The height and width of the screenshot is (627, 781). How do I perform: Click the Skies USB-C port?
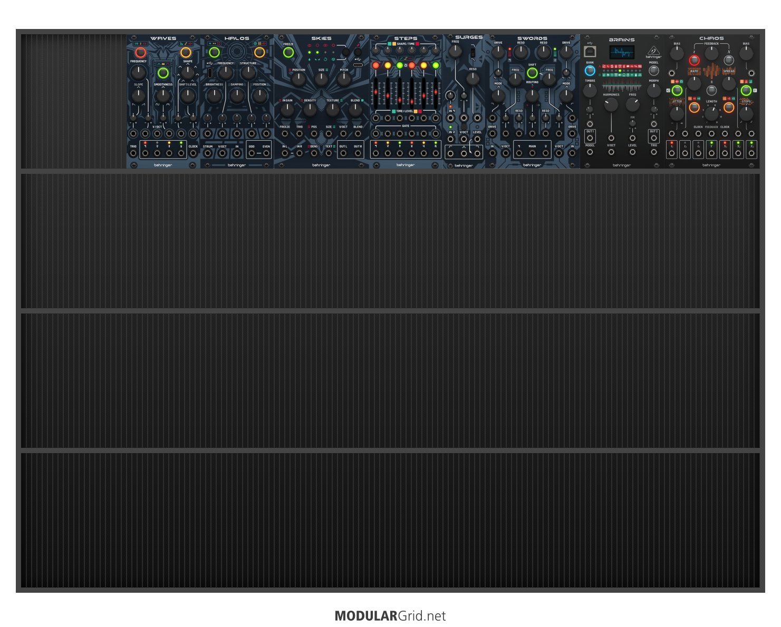pyautogui.click(x=358, y=65)
